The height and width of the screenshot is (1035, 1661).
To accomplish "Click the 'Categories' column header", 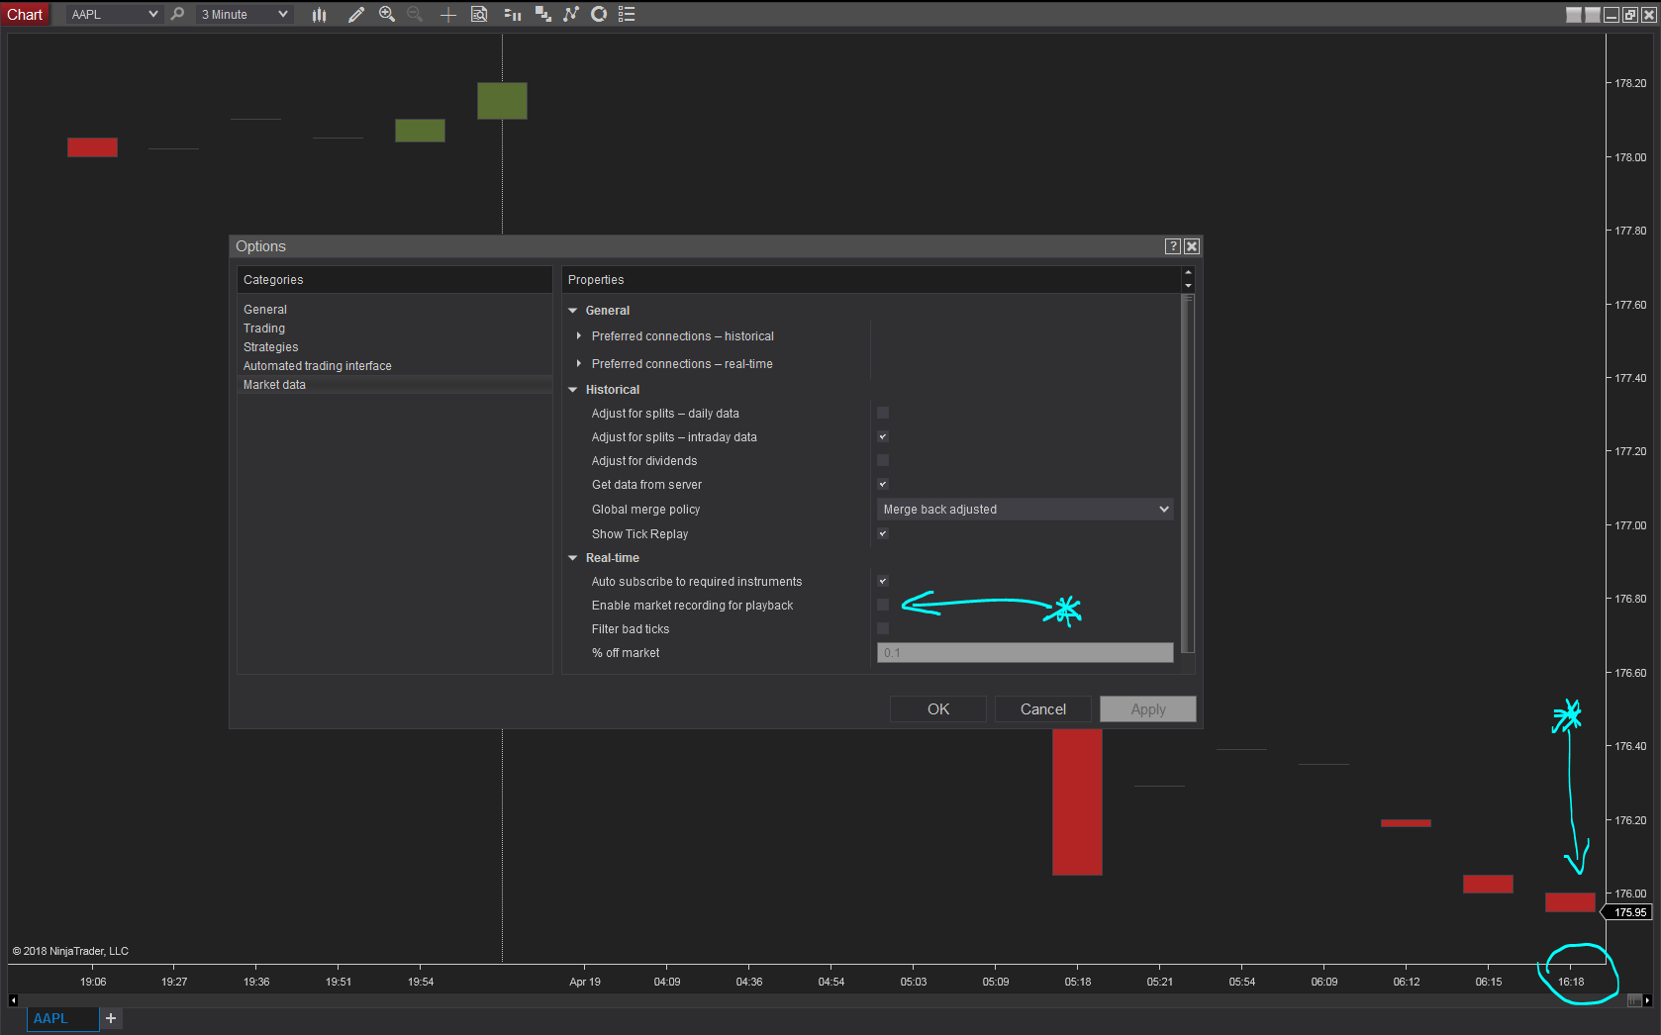I will [273, 280].
